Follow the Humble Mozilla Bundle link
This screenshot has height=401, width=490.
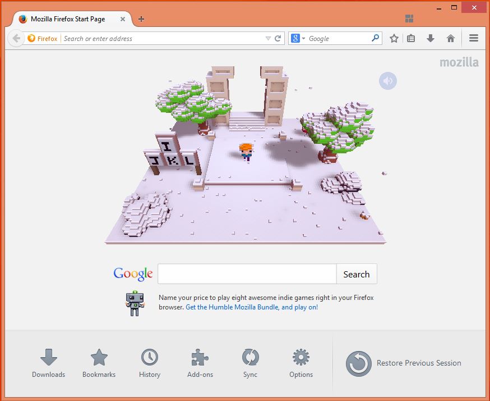[x=252, y=307]
